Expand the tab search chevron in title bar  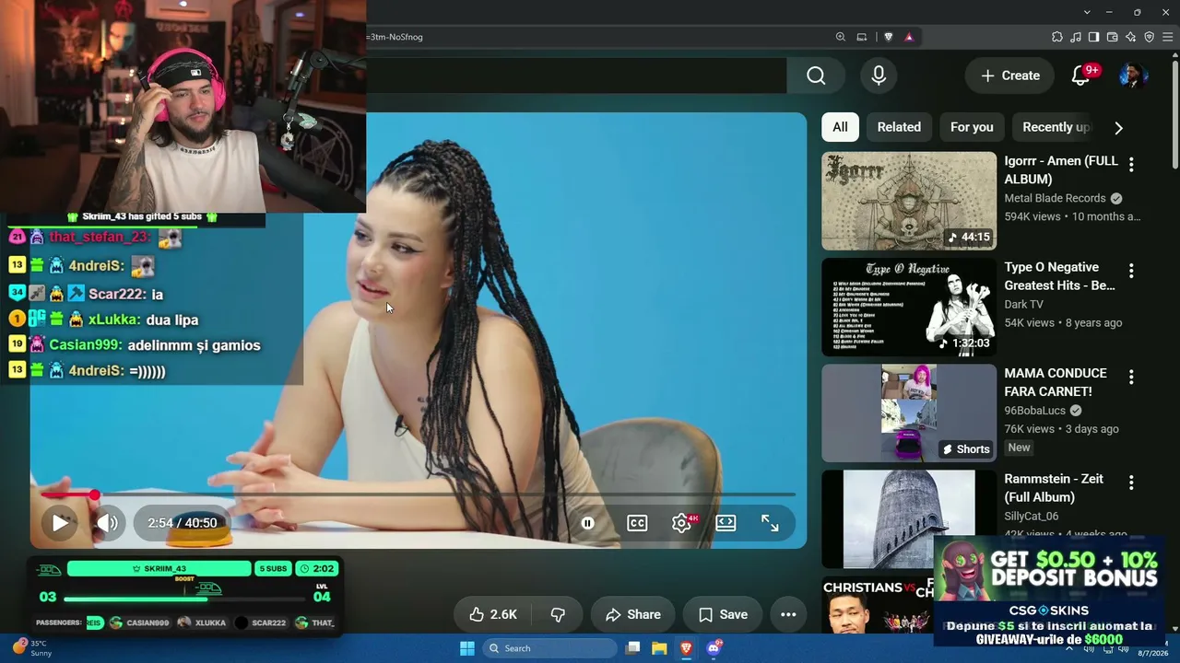(1087, 12)
